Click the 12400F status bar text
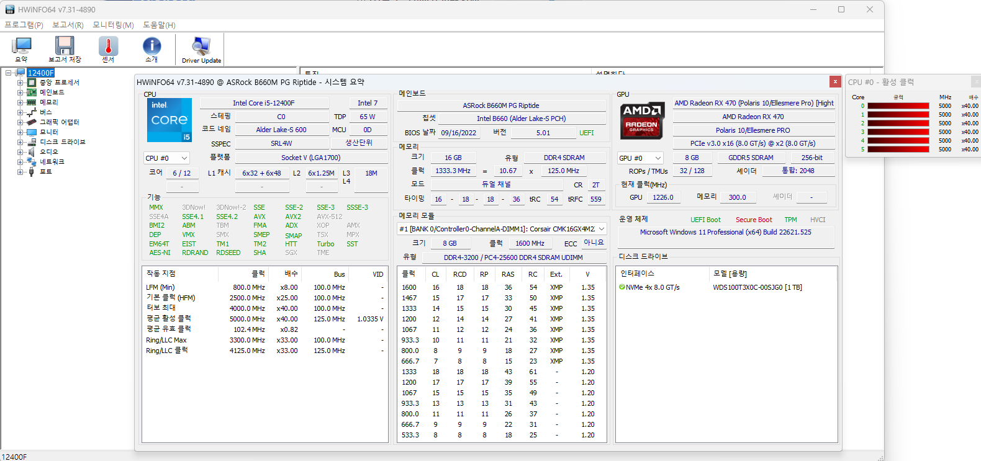 (14, 457)
